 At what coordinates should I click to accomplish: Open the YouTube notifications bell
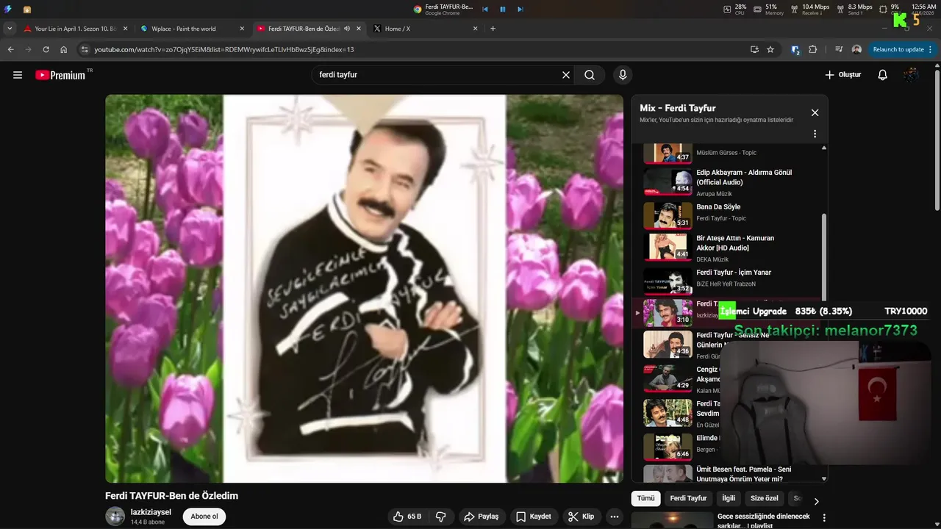tap(883, 75)
